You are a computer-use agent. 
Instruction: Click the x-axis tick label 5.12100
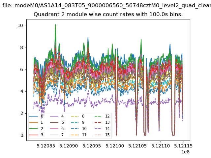coord(115,145)
